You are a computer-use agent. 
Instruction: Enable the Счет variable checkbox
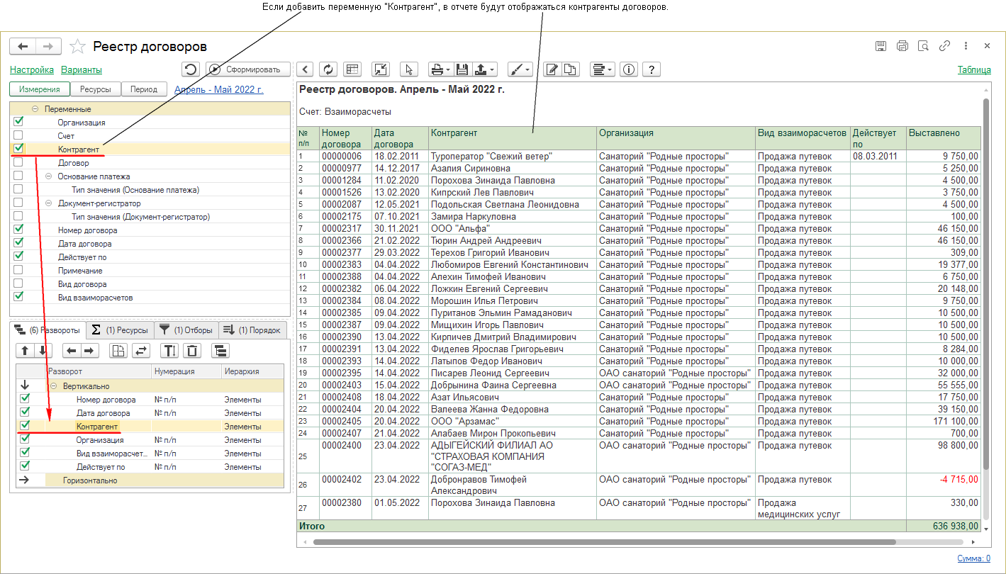(18, 135)
